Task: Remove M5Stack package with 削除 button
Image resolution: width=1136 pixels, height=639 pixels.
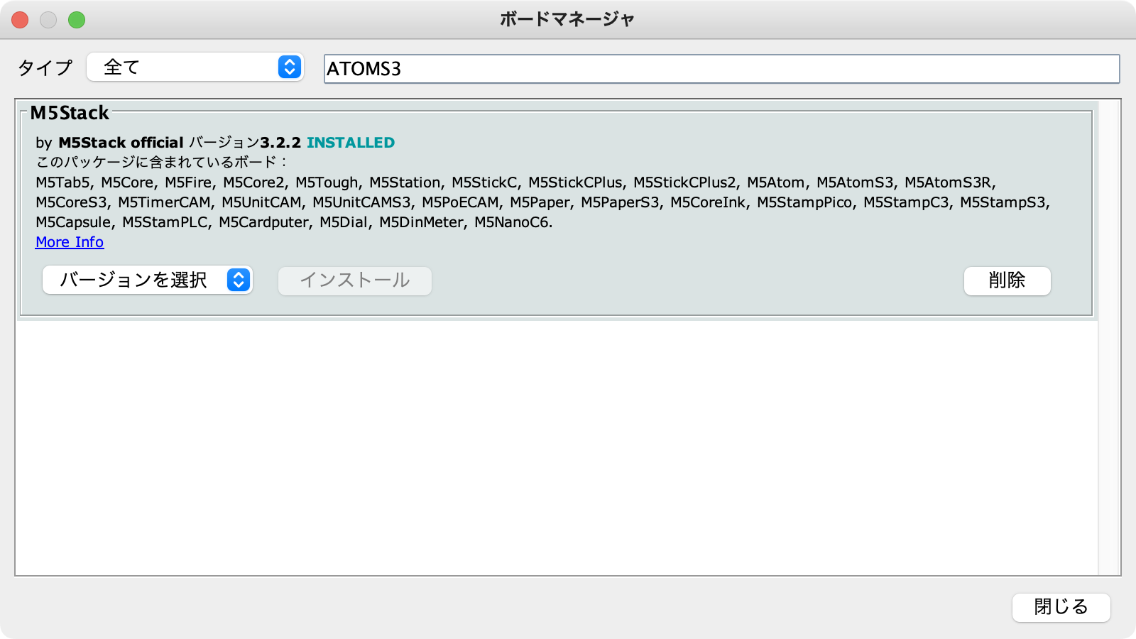Action: pyautogui.click(x=1007, y=280)
